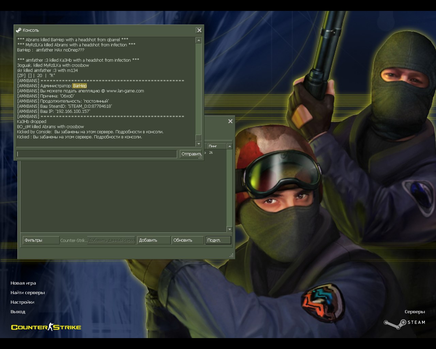This screenshot has height=349, width=436.
Task: Toggle the Фильтры filter panel
Action: pyautogui.click(x=41, y=240)
